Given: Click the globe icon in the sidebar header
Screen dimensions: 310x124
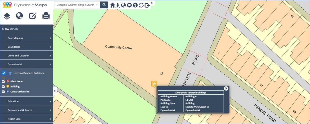Looking at the screenshot, I should click(x=19, y=16).
